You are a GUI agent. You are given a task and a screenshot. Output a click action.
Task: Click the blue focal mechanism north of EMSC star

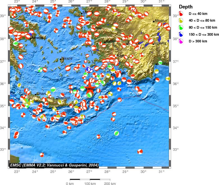tap(89, 69)
